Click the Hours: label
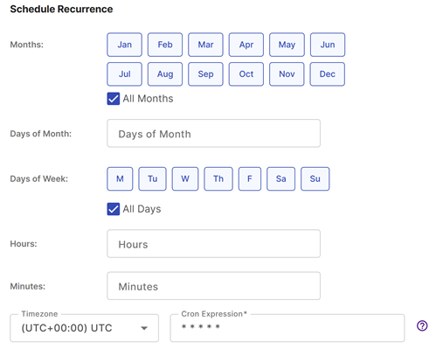Image resolution: width=436 pixels, height=349 pixels. pos(24,244)
